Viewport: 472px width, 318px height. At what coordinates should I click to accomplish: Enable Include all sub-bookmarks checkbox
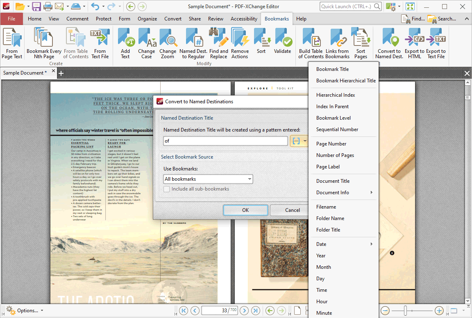pos(166,189)
